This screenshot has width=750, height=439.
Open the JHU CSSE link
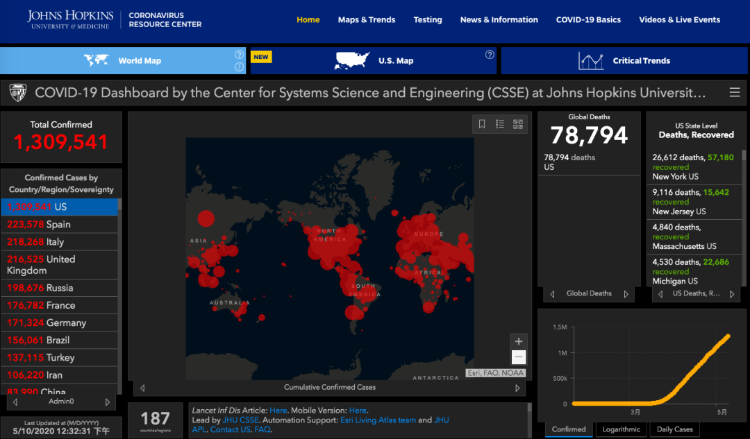point(240,420)
